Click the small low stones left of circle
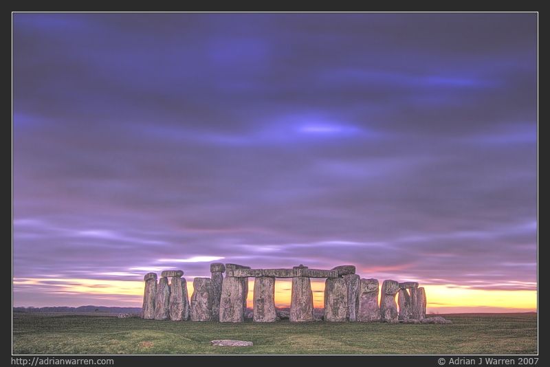 125,315
